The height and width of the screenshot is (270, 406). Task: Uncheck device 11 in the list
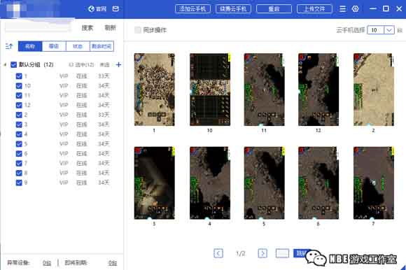[19, 95]
